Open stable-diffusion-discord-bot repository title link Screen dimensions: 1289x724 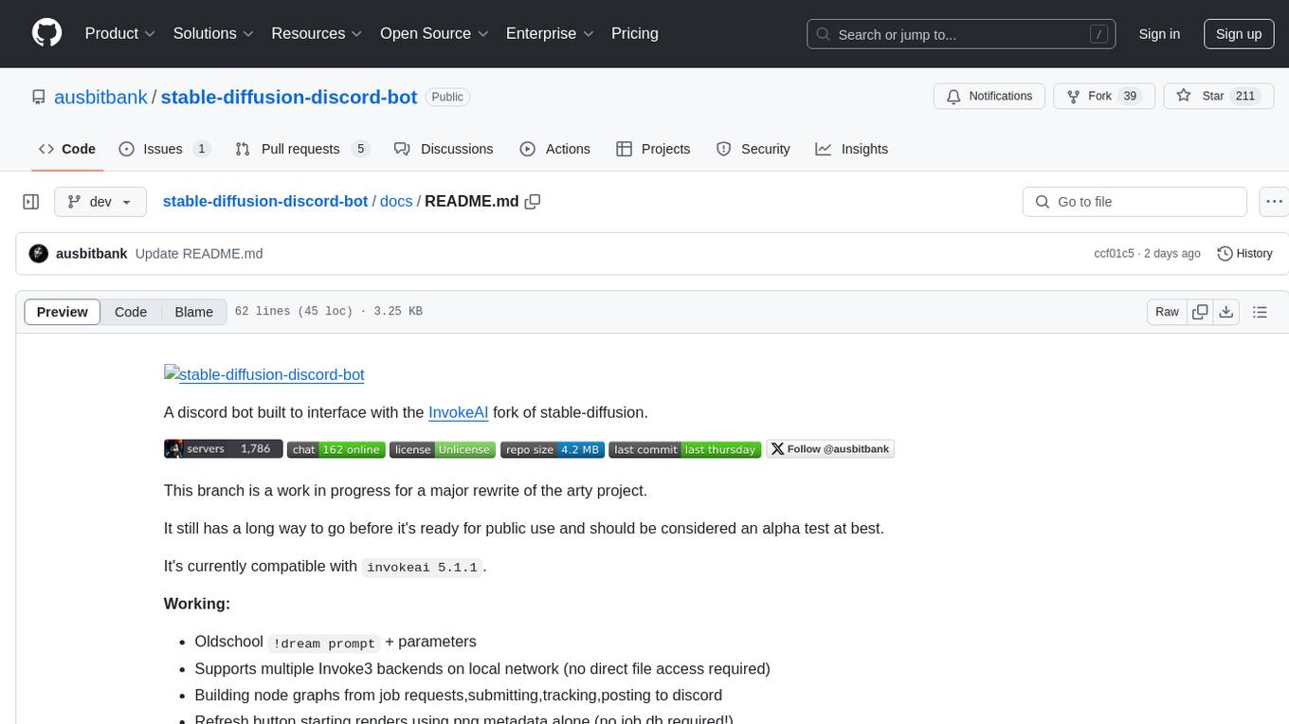289,97
